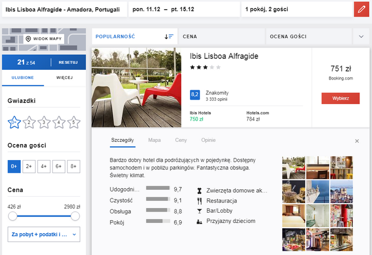Click the popularity sort order icon
The image size is (372, 255).
169,36
